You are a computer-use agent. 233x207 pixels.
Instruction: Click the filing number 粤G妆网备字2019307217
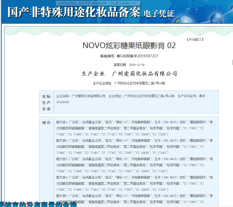(x=137, y=56)
